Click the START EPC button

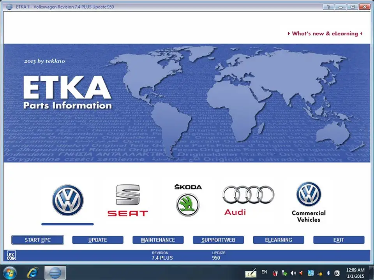(37, 240)
